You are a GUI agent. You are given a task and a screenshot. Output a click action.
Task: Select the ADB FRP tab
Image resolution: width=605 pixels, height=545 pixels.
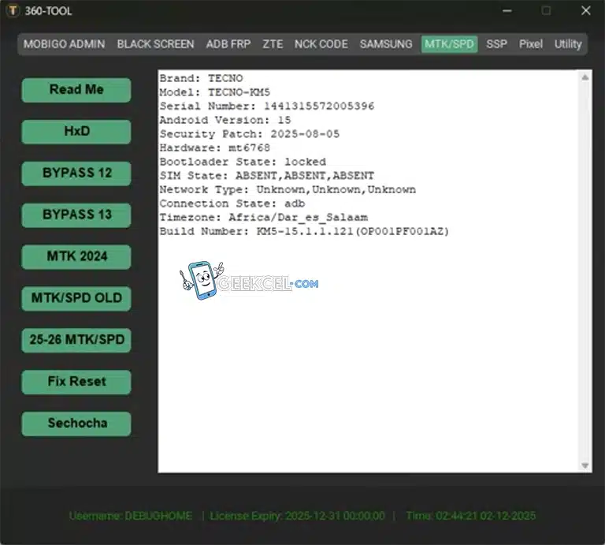pyautogui.click(x=228, y=44)
